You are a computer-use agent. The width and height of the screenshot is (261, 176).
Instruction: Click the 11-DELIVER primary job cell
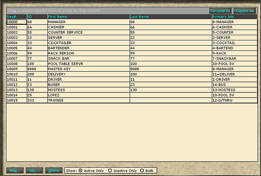point(235,74)
